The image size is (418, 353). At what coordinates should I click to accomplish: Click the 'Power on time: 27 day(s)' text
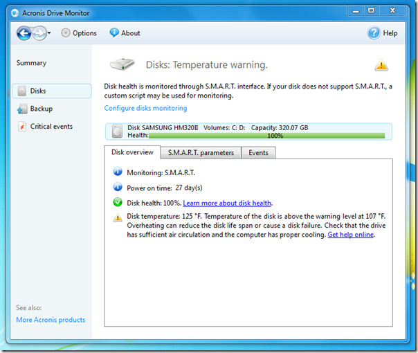165,188
